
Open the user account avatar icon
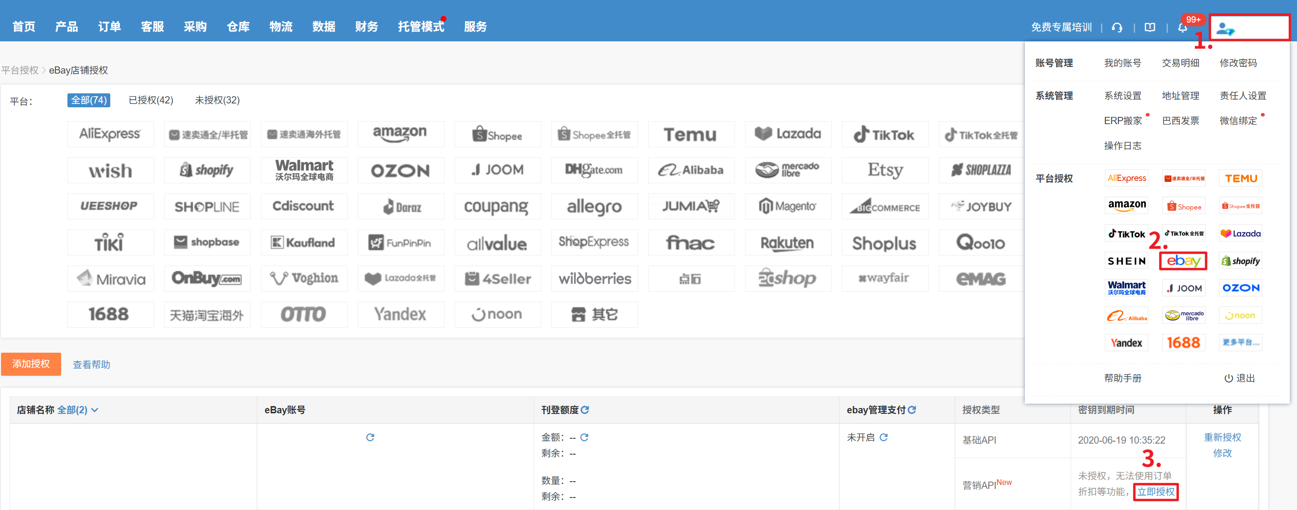1225,29
